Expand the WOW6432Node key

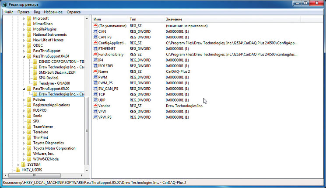pyautogui.click(x=24, y=159)
